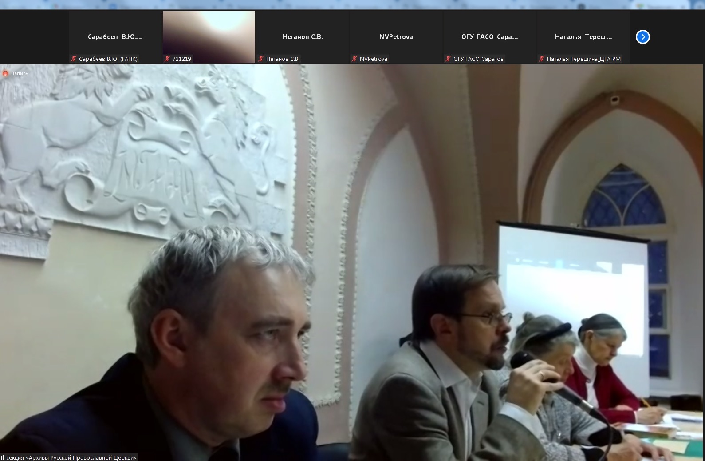705x461 pixels.
Task: Click the main speaker video area
Action: [352, 262]
